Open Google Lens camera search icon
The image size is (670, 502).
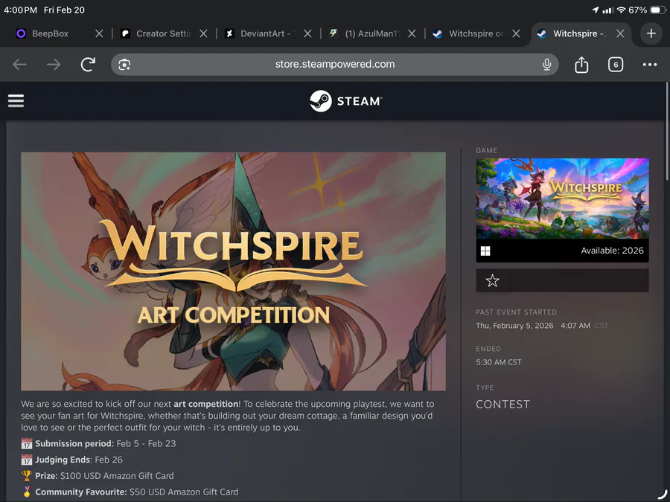click(x=124, y=65)
